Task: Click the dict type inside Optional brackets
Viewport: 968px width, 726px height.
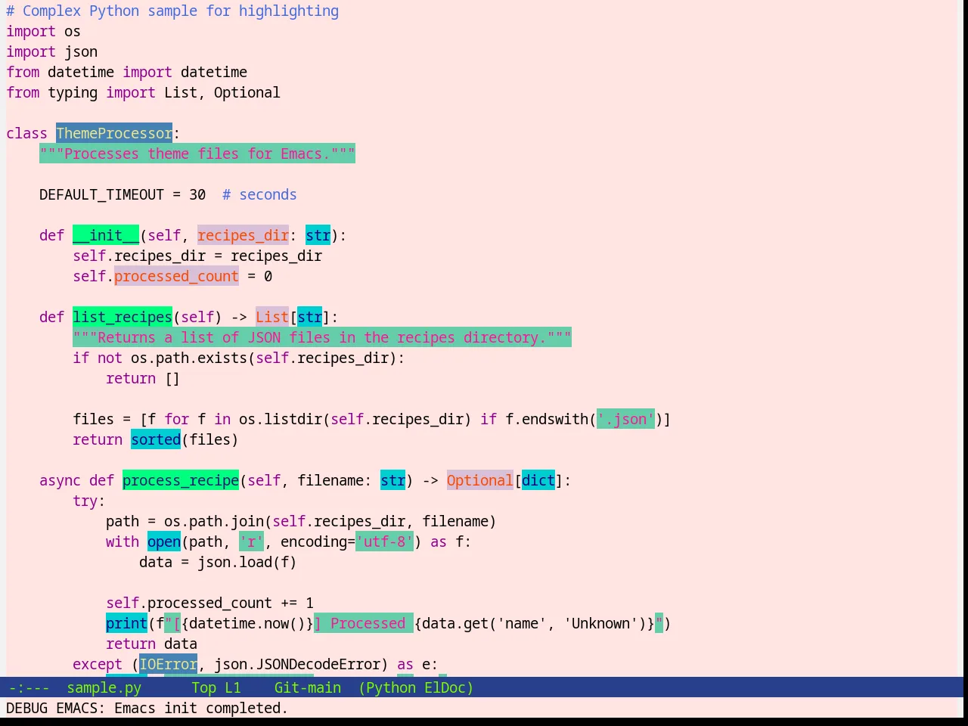Action: click(x=538, y=480)
